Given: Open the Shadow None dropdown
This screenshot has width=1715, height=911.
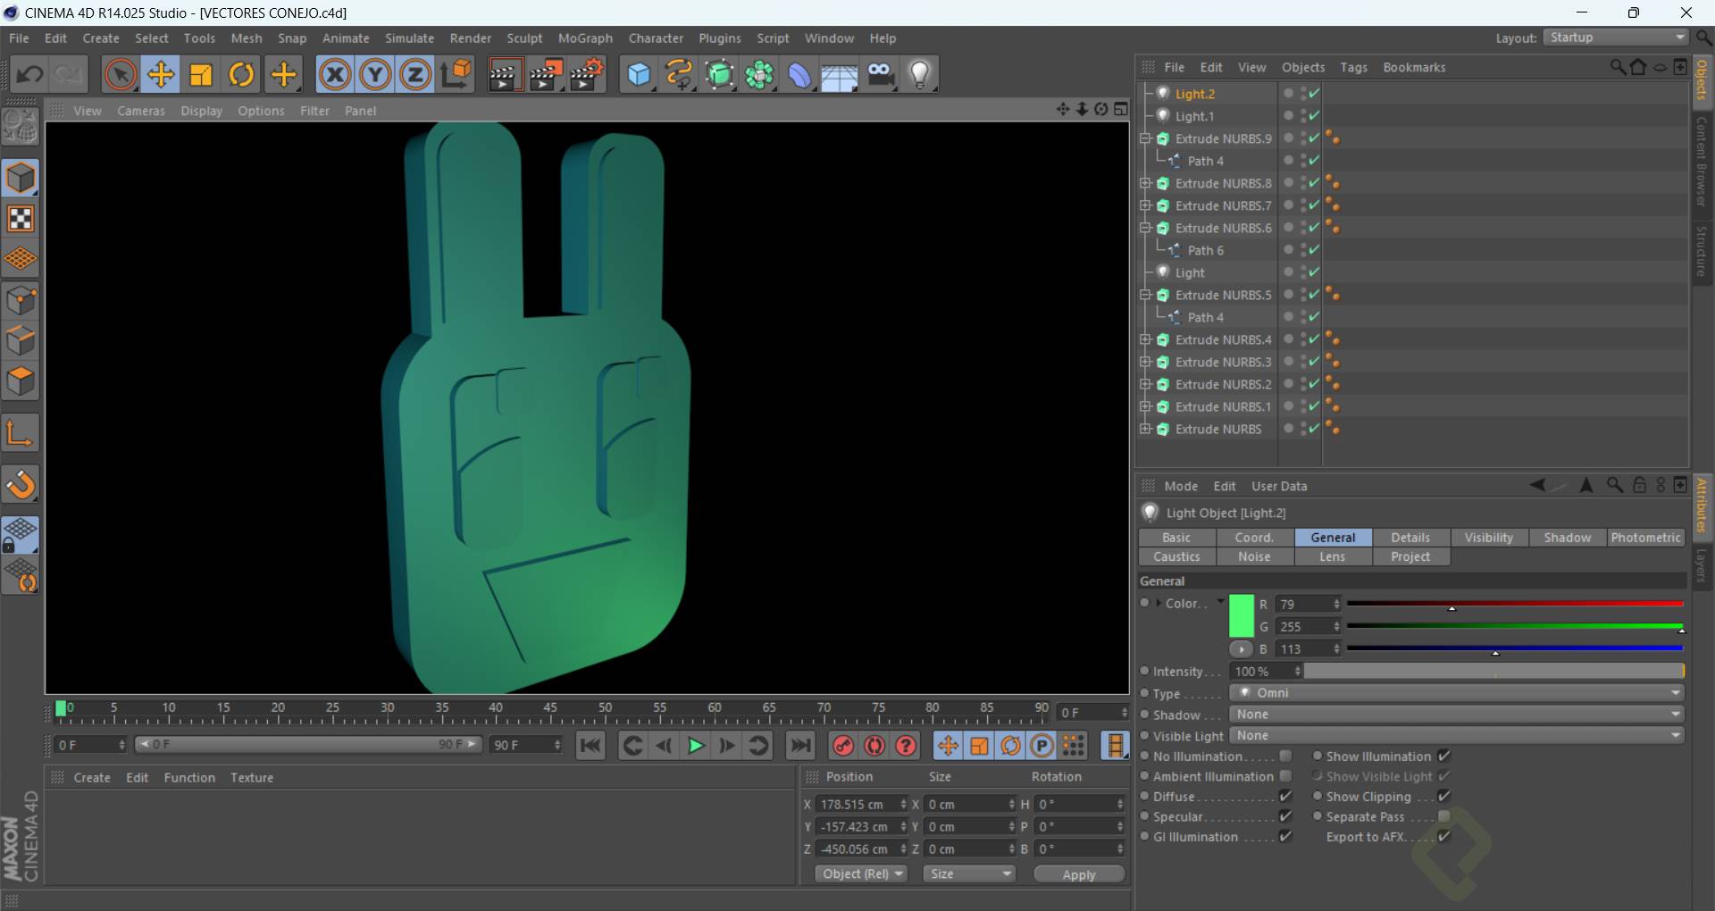Looking at the screenshot, I should click(x=1457, y=715).
